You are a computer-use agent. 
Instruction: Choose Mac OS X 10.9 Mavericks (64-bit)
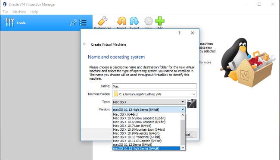[146, 133]
